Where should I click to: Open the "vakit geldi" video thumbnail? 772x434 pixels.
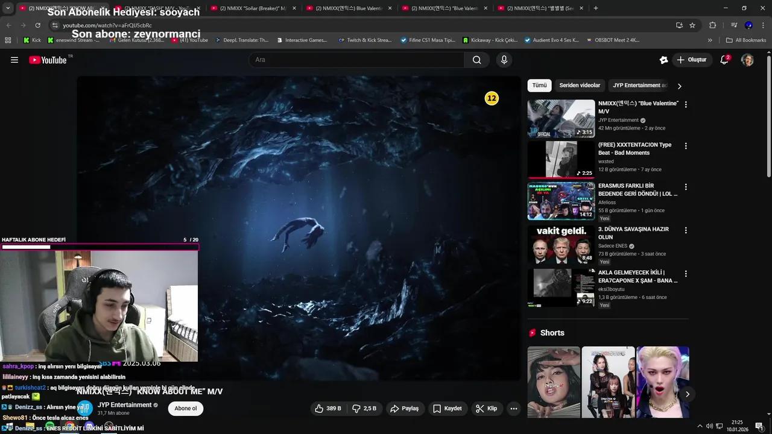(561, 245)
